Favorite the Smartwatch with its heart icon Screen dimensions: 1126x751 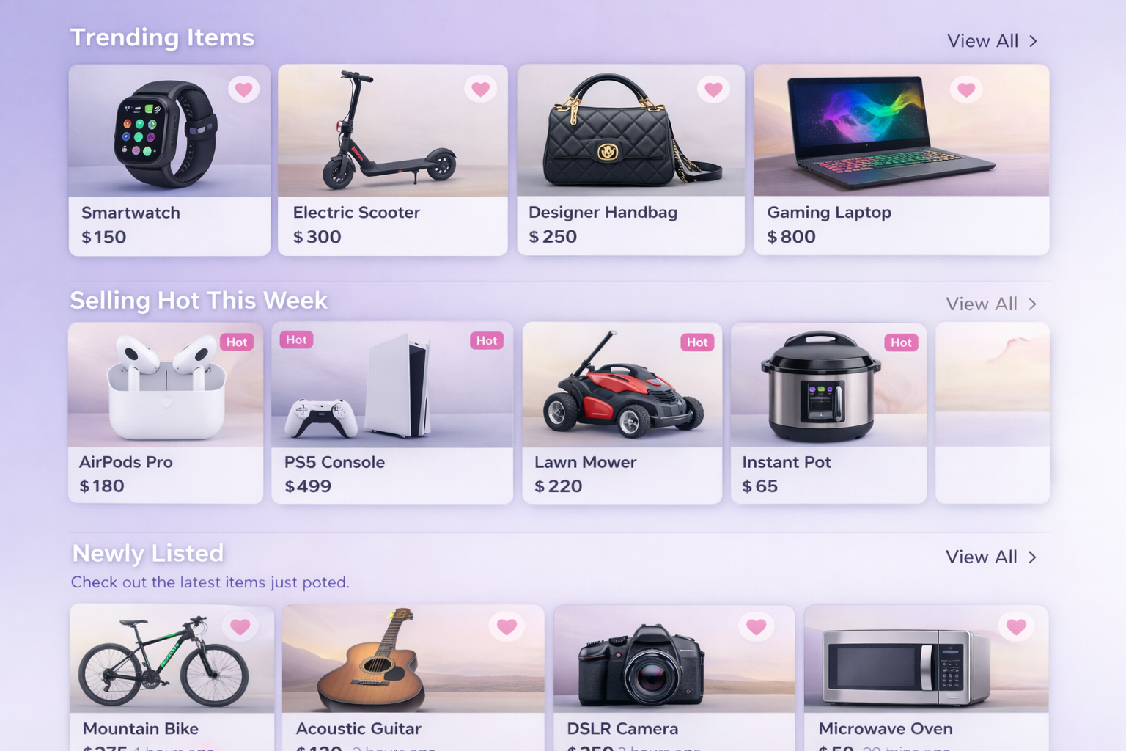click(x=243, y=89)
